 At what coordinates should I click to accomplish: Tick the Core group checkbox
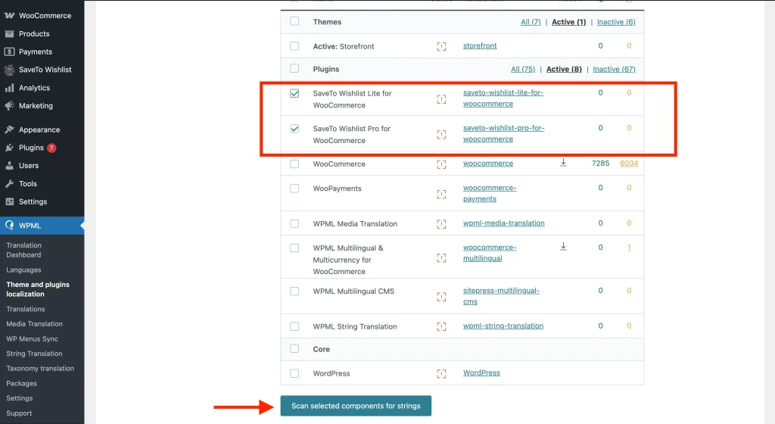click(294, 348)
